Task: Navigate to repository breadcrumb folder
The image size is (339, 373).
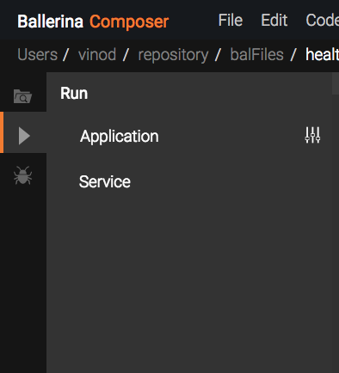Action: (173, 55)
